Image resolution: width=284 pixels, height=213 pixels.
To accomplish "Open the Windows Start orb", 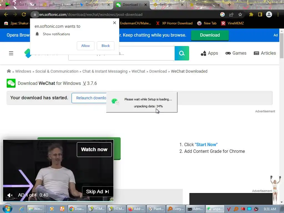I will click(x=7, y=209).
